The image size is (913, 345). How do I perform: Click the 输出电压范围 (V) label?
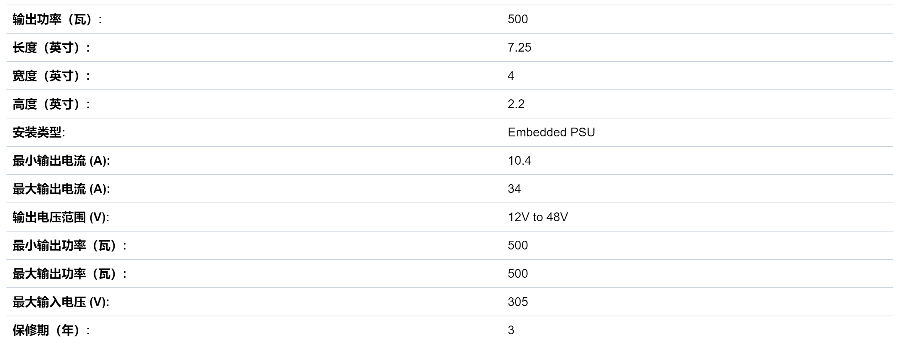tap(61, 217)
